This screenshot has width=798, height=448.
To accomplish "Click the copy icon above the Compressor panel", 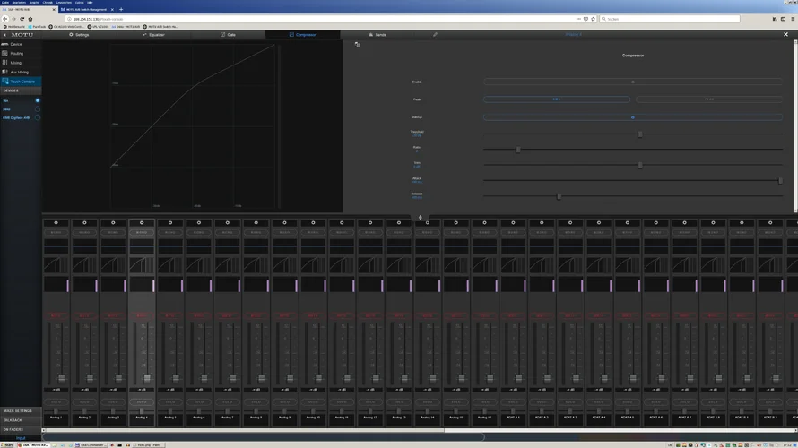I will 357,44.
